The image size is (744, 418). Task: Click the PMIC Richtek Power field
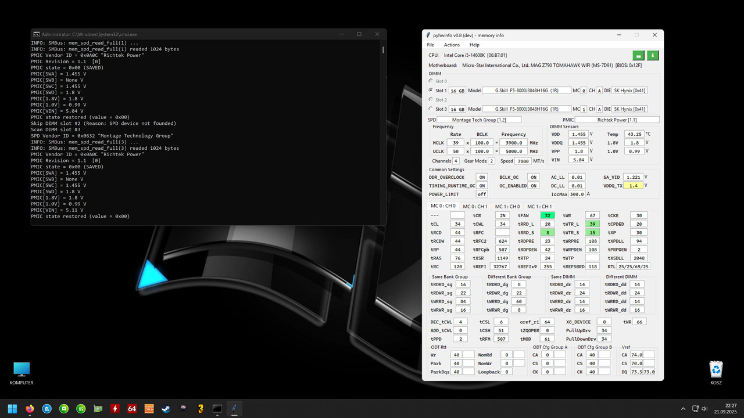(x=617, y=120)
